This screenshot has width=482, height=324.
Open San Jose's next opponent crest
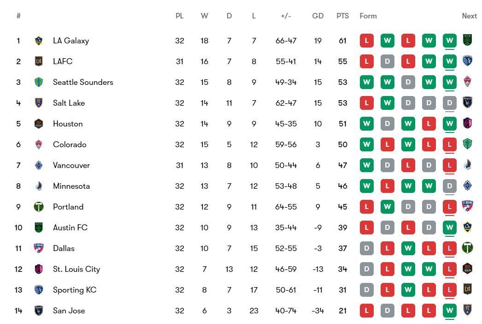point(468,311)
